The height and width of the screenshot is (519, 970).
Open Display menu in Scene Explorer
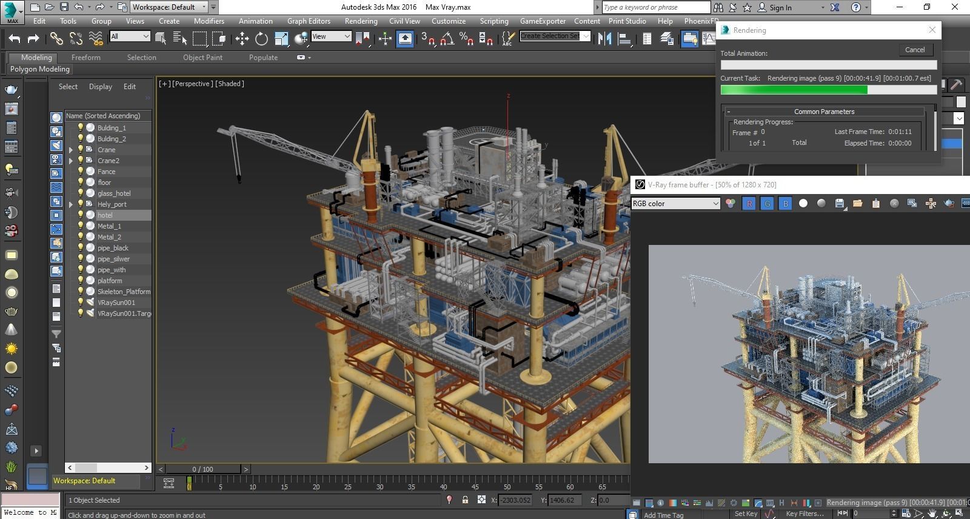[x=101, y=87]
